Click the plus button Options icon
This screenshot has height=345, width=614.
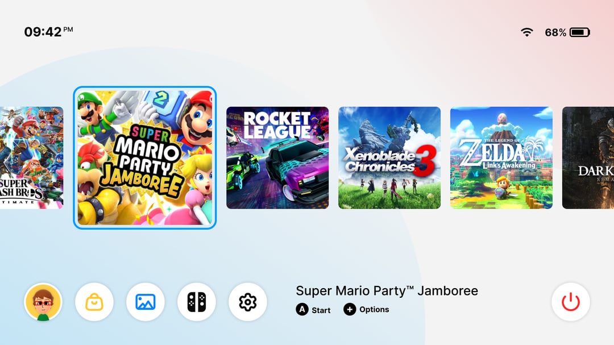350,309
